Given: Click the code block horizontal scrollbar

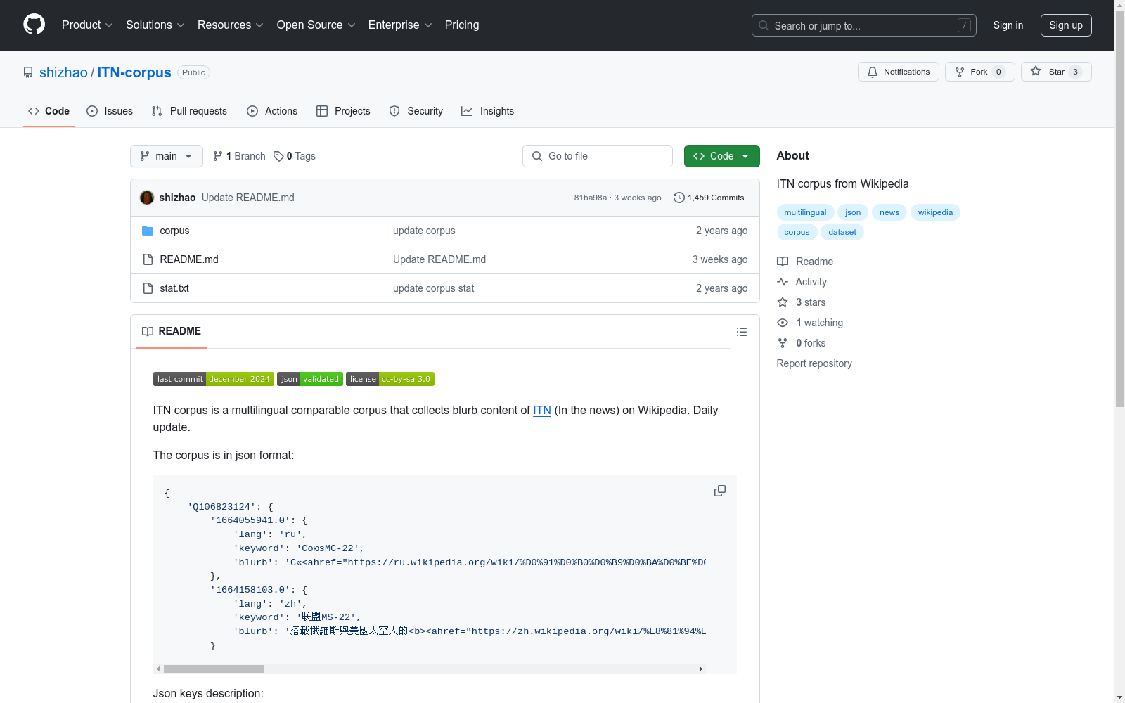Looking at the screenshot, I should pyautogui.click(x=214, y=669).
